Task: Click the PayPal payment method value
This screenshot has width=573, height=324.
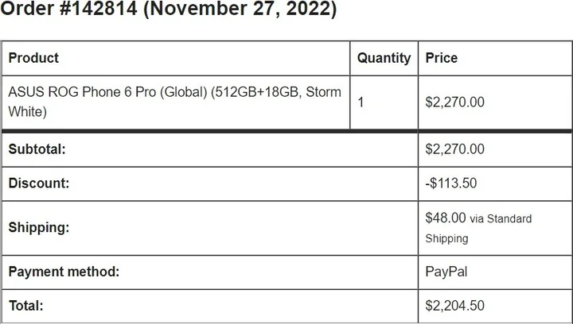Action: pyautogui.click(x=446, y=272)
